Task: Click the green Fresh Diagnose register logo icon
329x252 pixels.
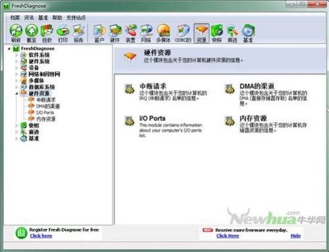Action: pos(21,233)
